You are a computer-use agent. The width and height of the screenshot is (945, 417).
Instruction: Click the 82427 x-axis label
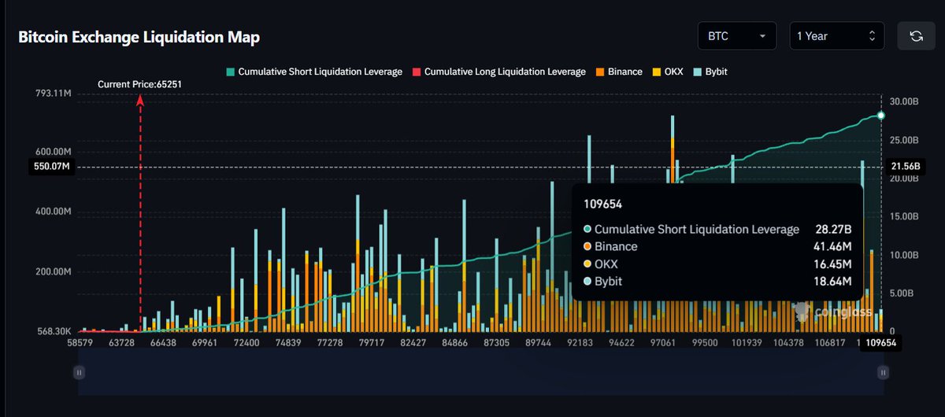pos(413,344)
